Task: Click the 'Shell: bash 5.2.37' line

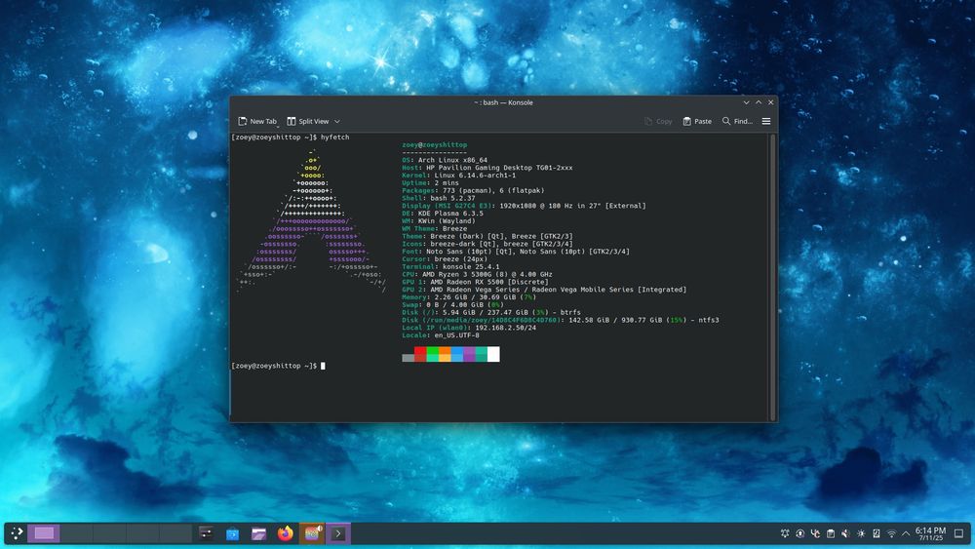Action: point(439,198)
